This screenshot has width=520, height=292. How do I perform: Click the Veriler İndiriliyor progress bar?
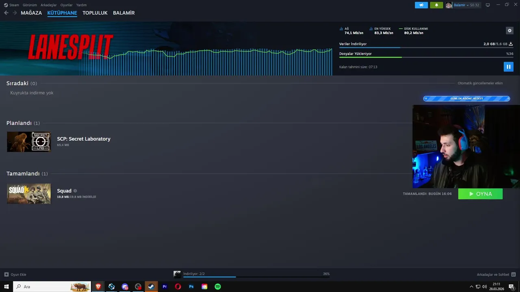426,47
